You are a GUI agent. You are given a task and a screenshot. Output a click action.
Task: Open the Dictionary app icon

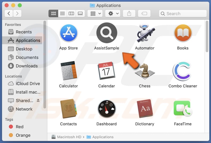pos(145,109)
